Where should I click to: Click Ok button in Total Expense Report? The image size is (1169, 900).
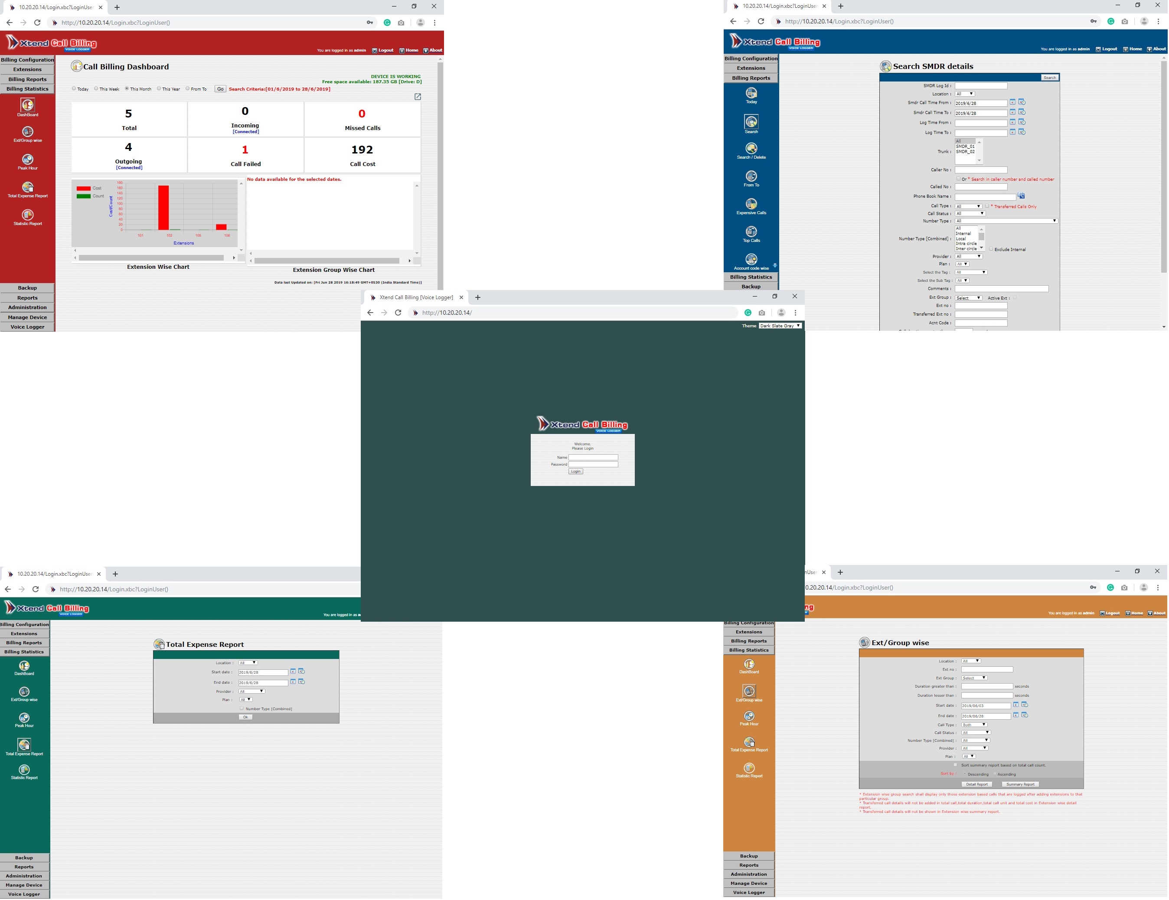[246, 717]
